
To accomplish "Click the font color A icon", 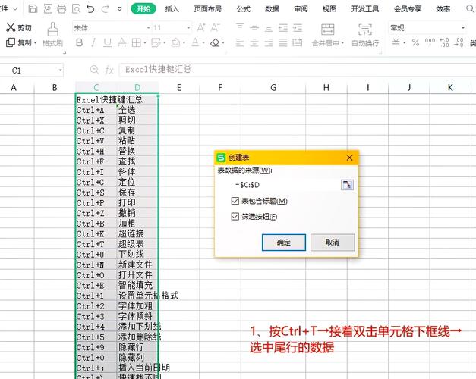I will pyautogui.click(x=195, y=42).
